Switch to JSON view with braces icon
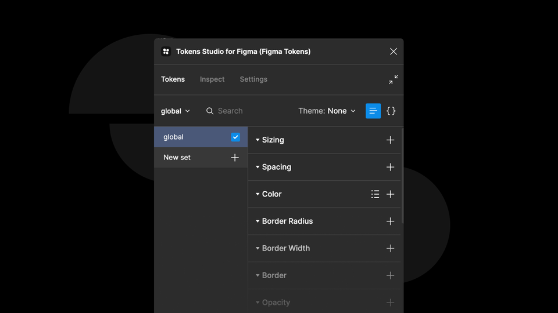The height and width of the screenshot is (313, 558). 391,111
